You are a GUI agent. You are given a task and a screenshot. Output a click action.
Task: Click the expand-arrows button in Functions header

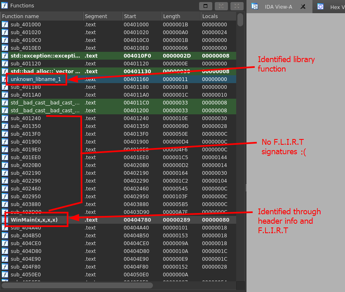pyautogui.click(x=237, y=6)
